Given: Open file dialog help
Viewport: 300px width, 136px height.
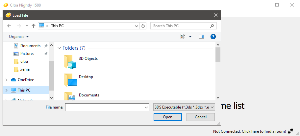Looking at the screenshot, I should coord(213,37).
